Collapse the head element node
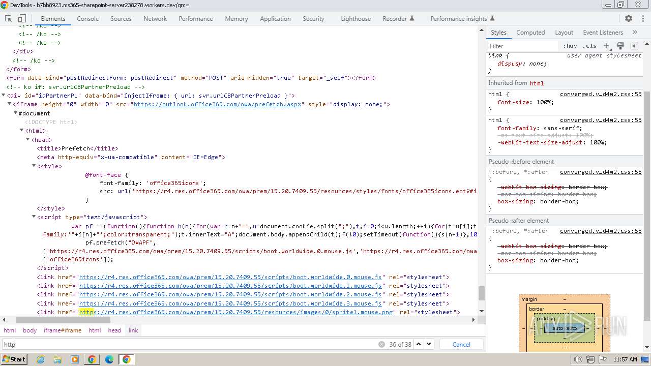651x366 pixels. tap(28, 139)
